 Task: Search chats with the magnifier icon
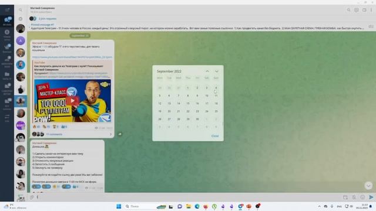pyautogui.click(x=21, y=10)
